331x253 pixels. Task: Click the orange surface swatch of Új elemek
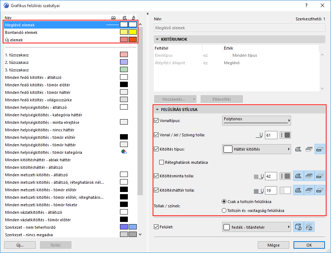pyautogui.click(x=132, y=40)
